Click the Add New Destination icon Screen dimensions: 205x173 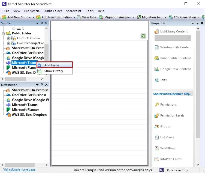(x=38, y=17)
